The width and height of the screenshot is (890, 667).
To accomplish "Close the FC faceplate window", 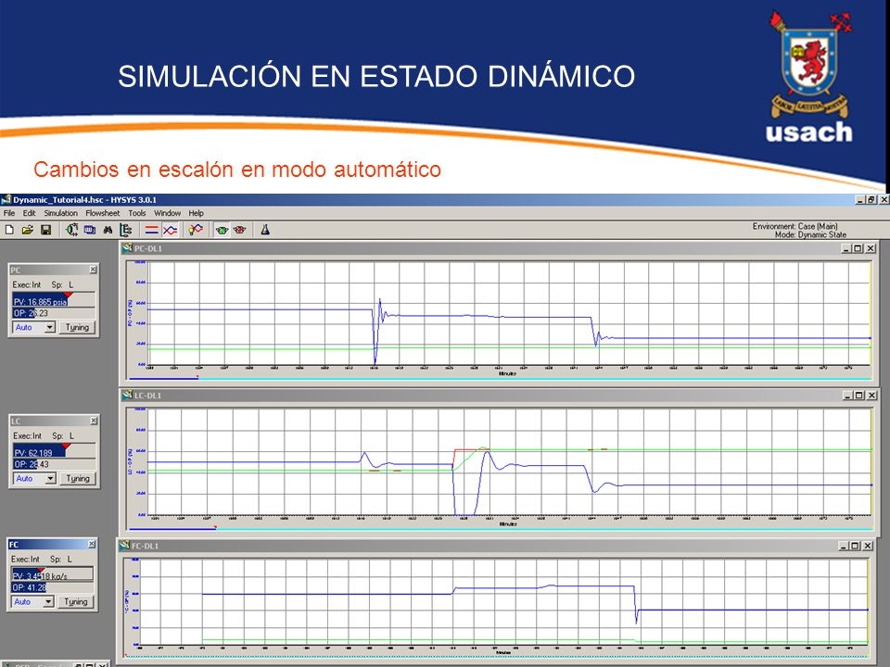I will pyautogui.click(x=92, y=545).
